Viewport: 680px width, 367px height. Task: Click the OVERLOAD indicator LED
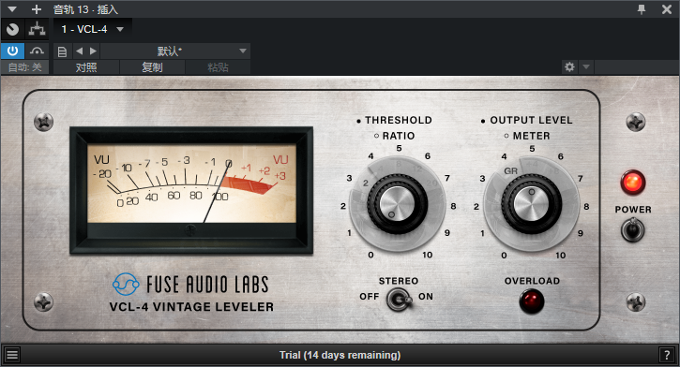[532, 301]
